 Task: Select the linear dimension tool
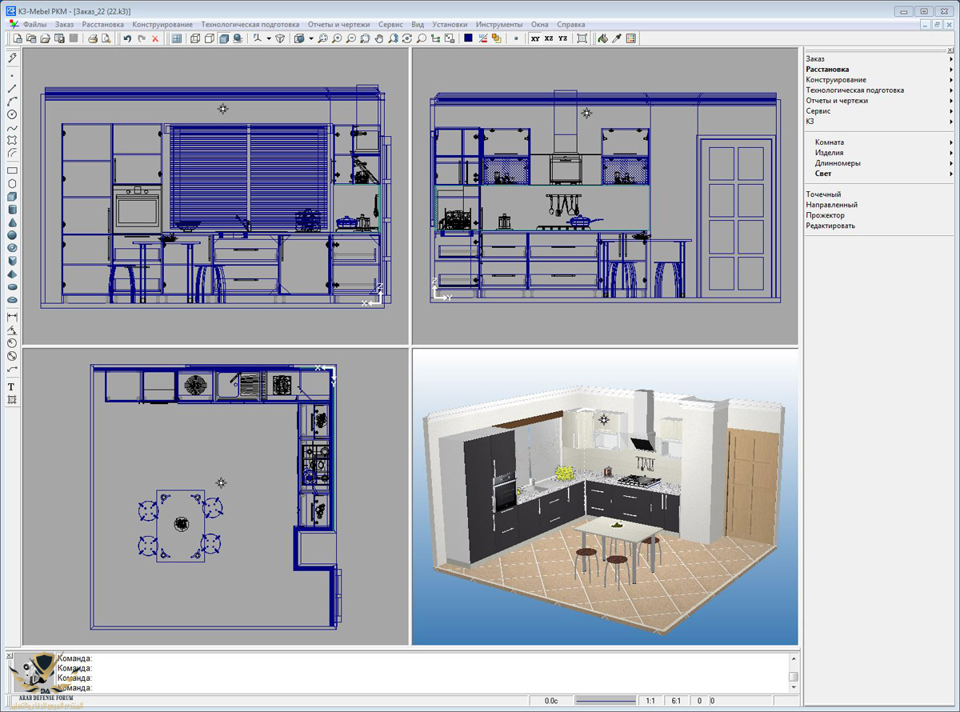pos(13,317)
